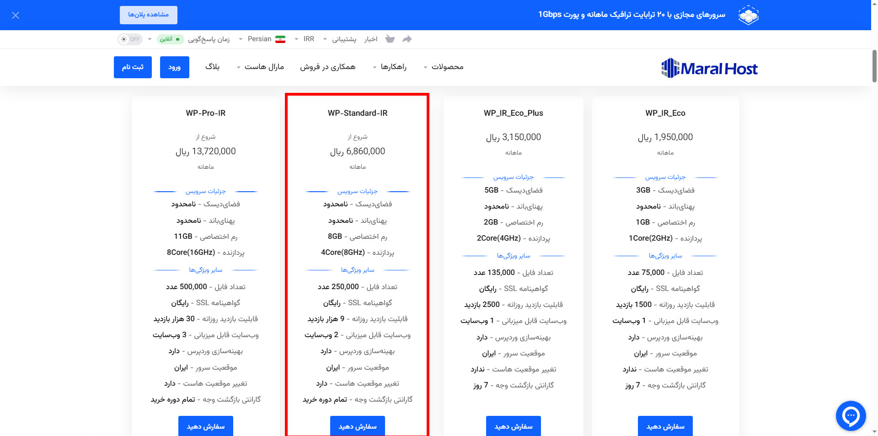Viewport: 878px width, 436px height.
Task: Open the بلاگ blog page
Action: (212, 67)
